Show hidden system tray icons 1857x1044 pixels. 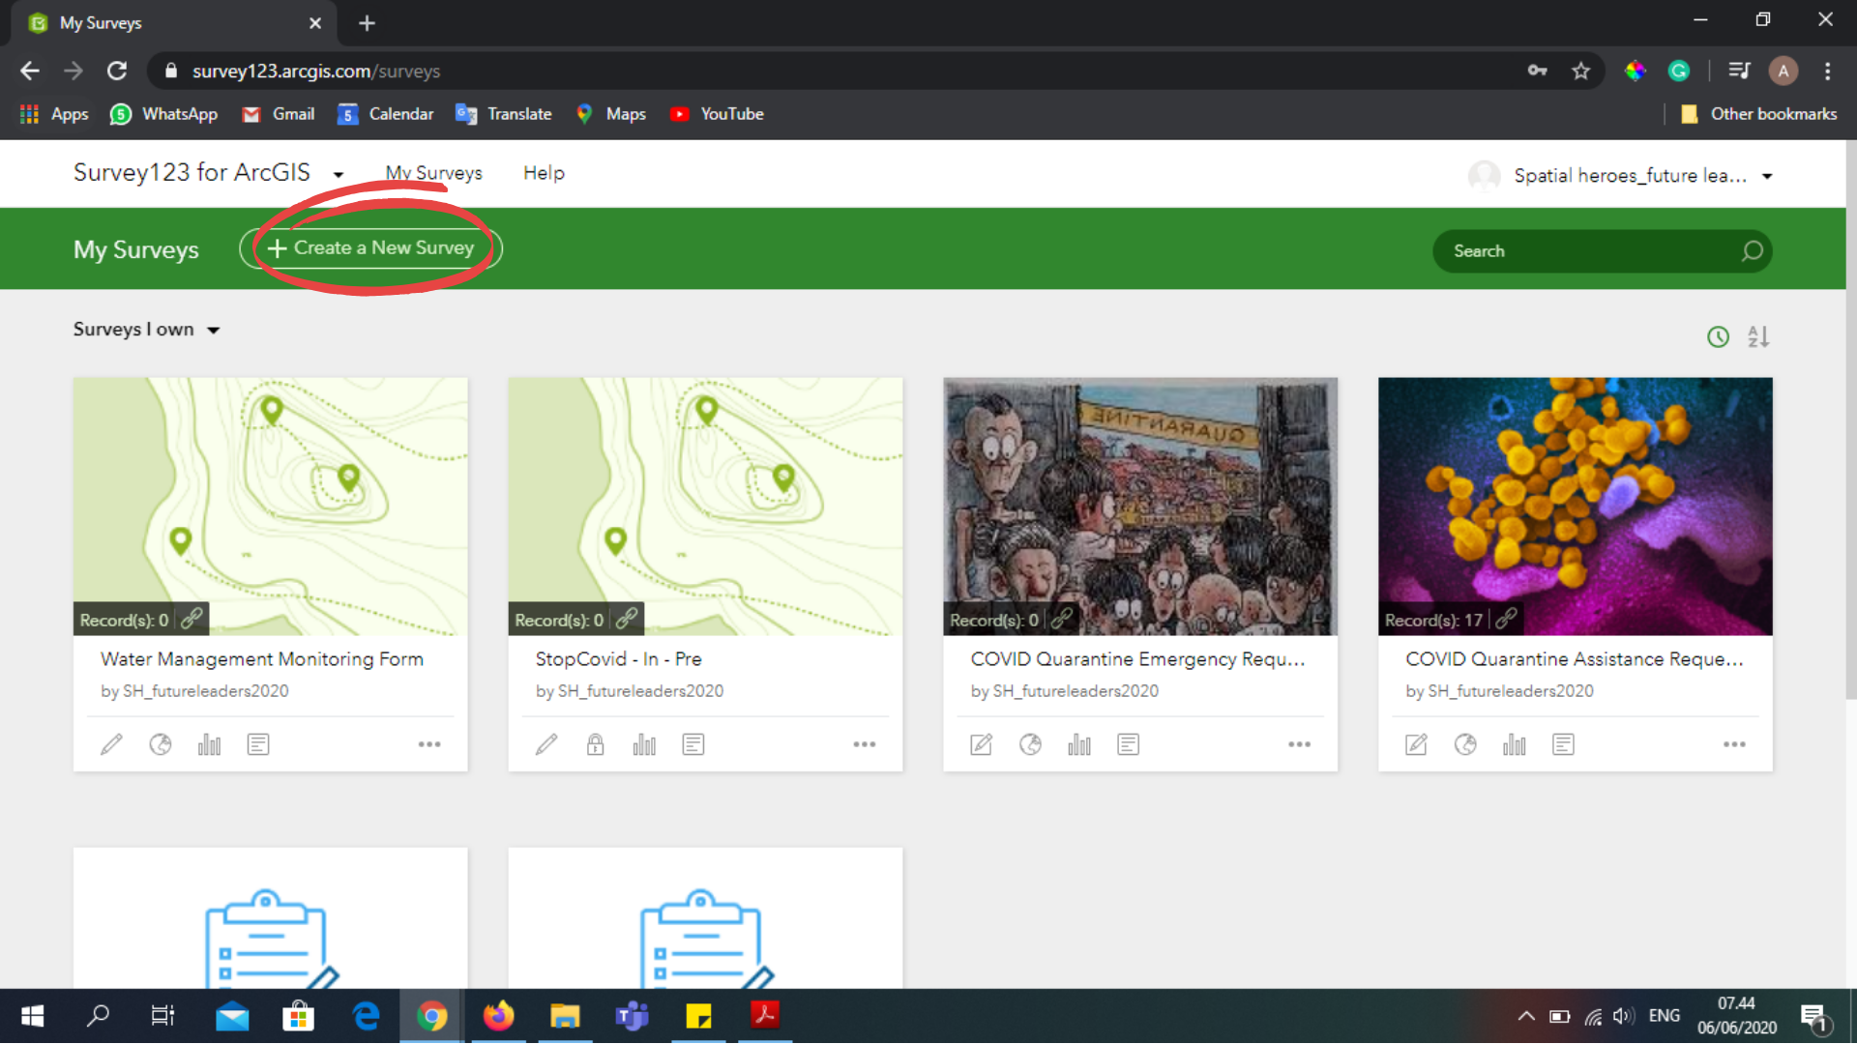(x=1526, y=1016)
